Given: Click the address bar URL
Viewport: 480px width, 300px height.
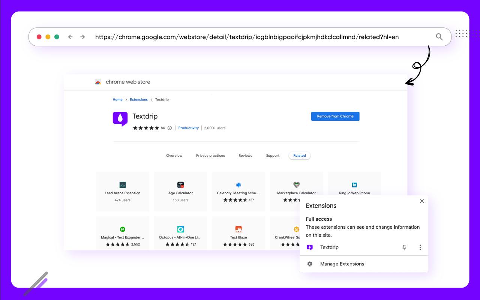Looking at the screenshot, I should click(247, 37).
